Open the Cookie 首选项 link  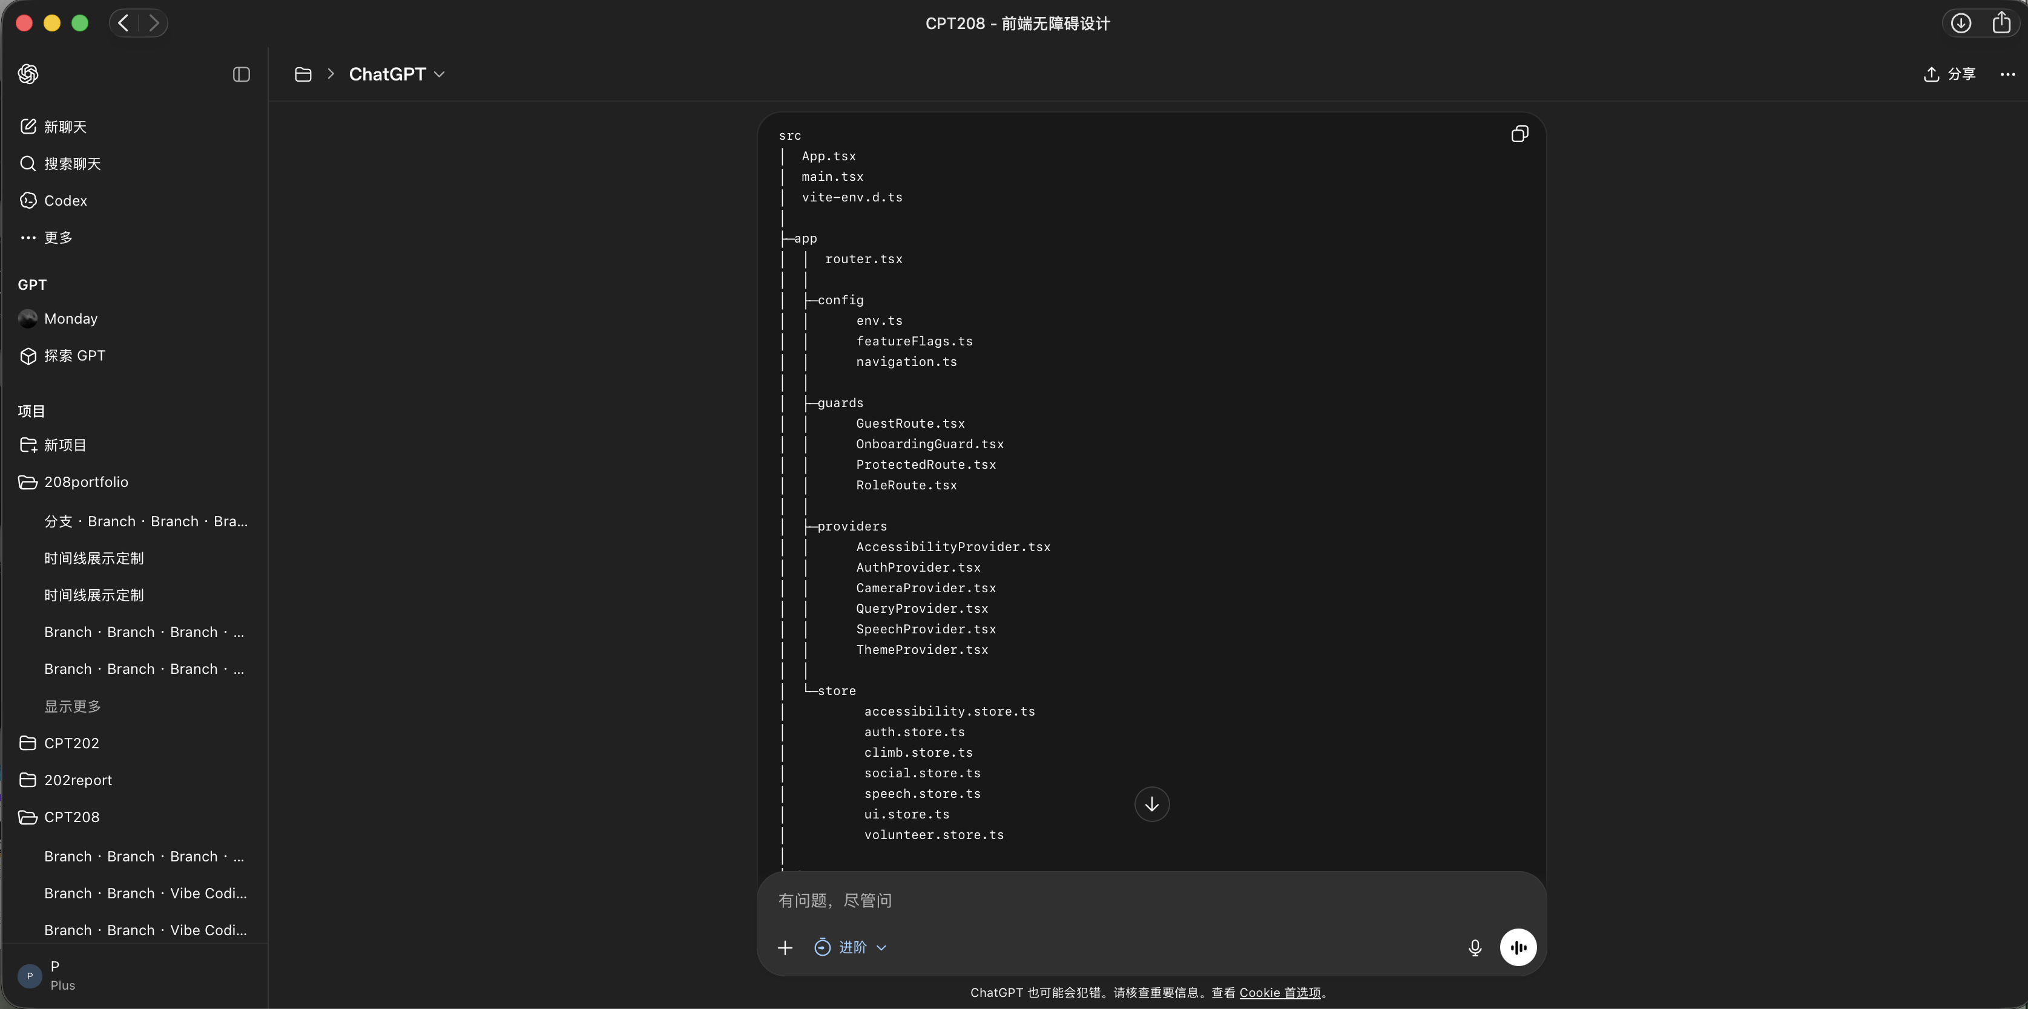pos(1280,993)
